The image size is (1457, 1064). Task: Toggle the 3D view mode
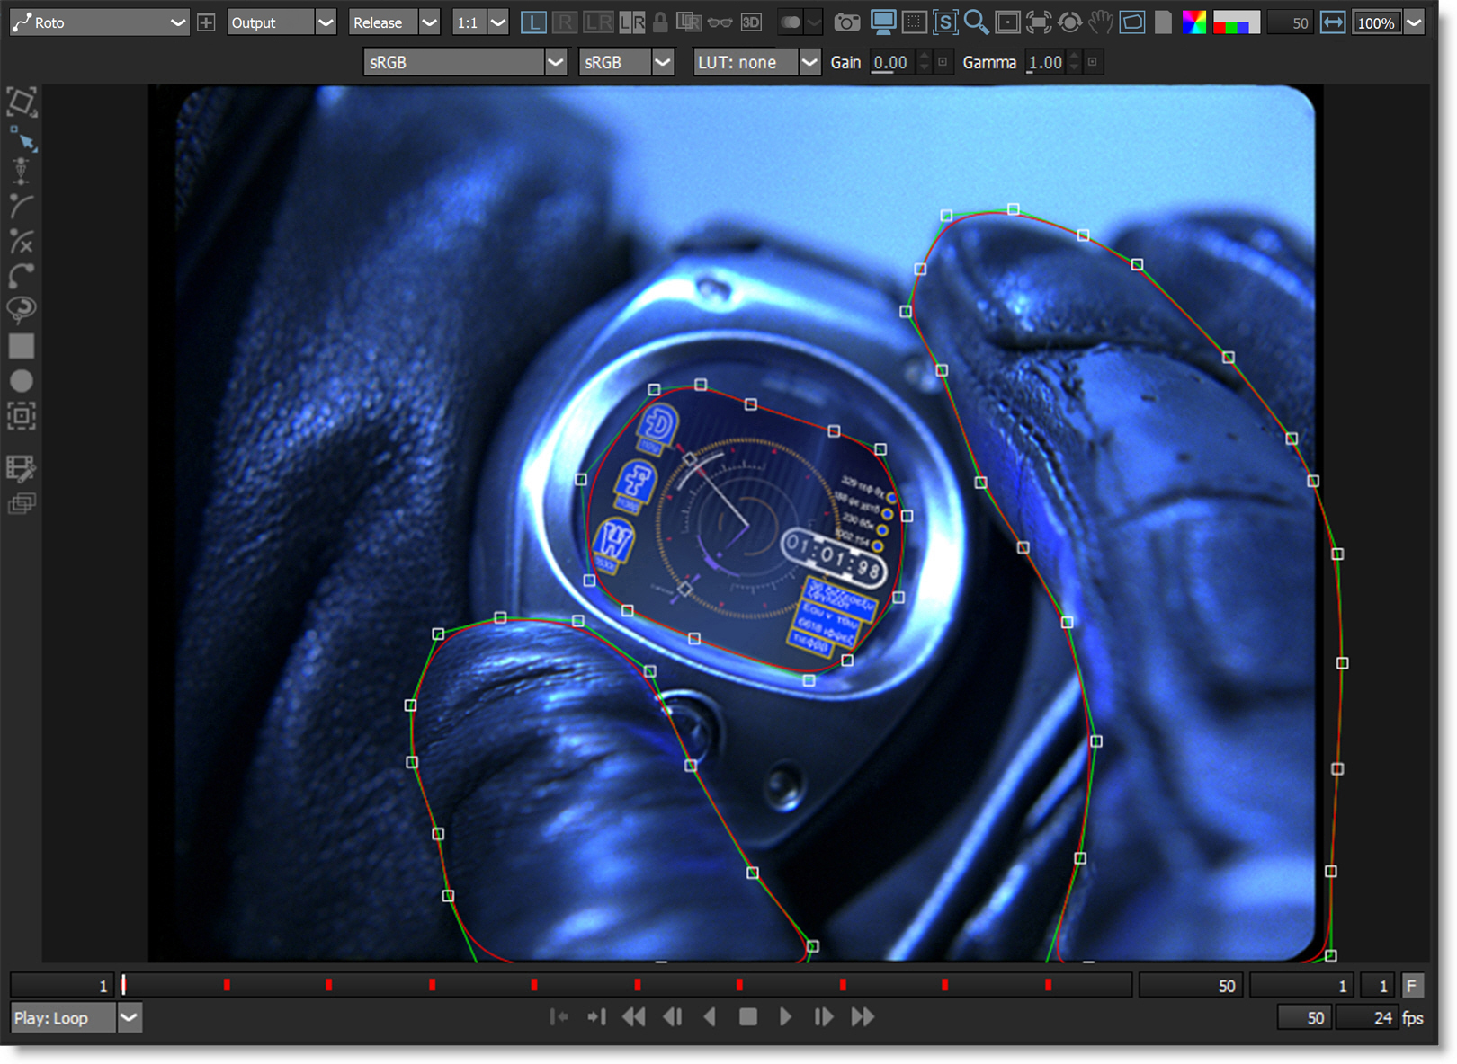click(x=751, y=22)
